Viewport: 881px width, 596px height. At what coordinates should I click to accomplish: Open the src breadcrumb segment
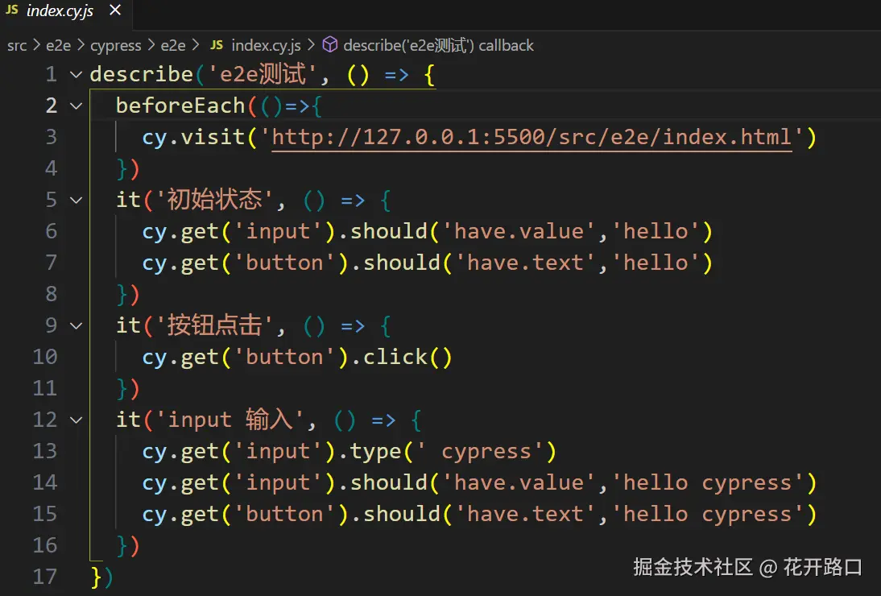click(x=17, y=45)
